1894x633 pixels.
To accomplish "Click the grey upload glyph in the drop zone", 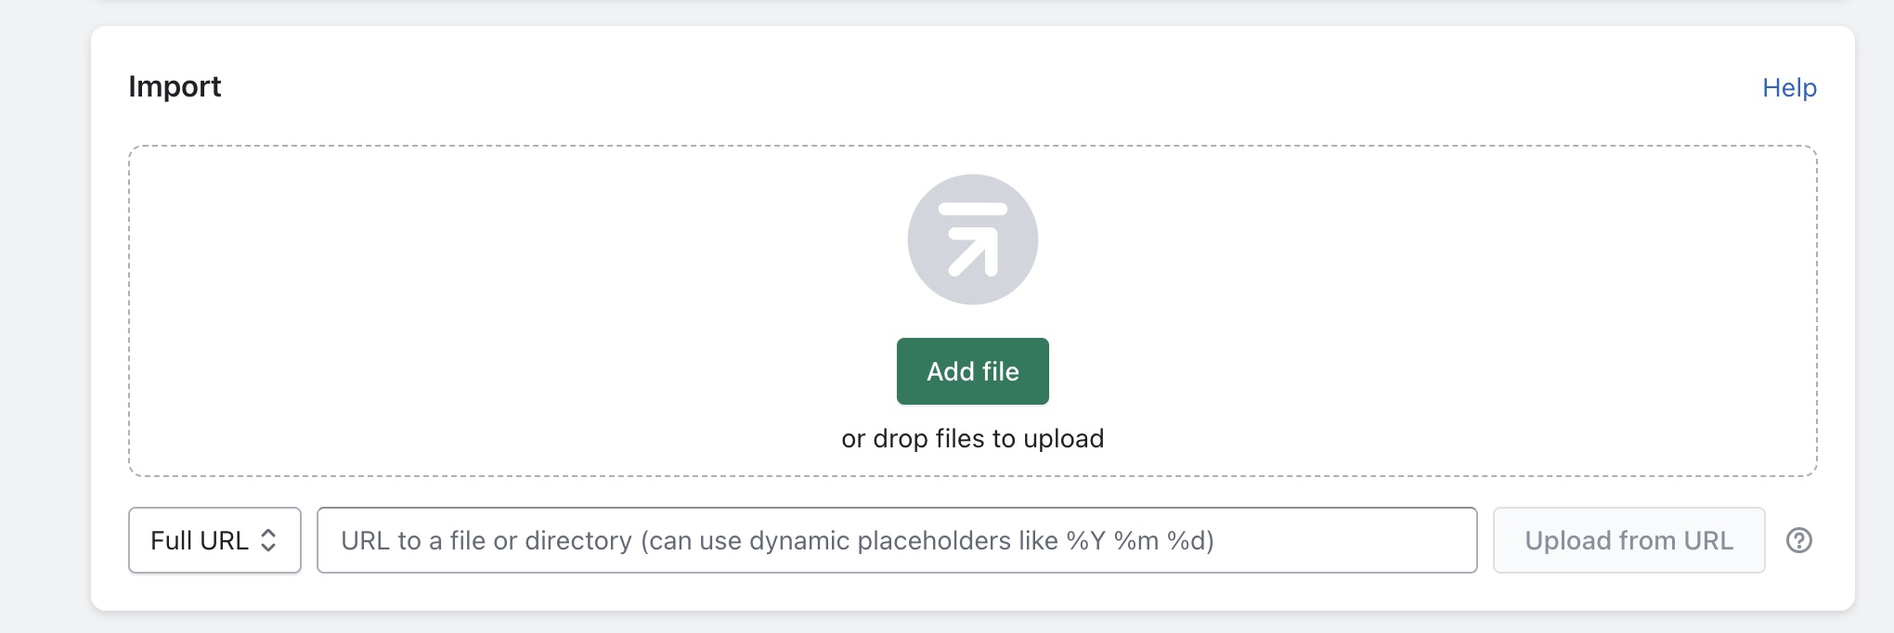I will [x=971, y=239].
